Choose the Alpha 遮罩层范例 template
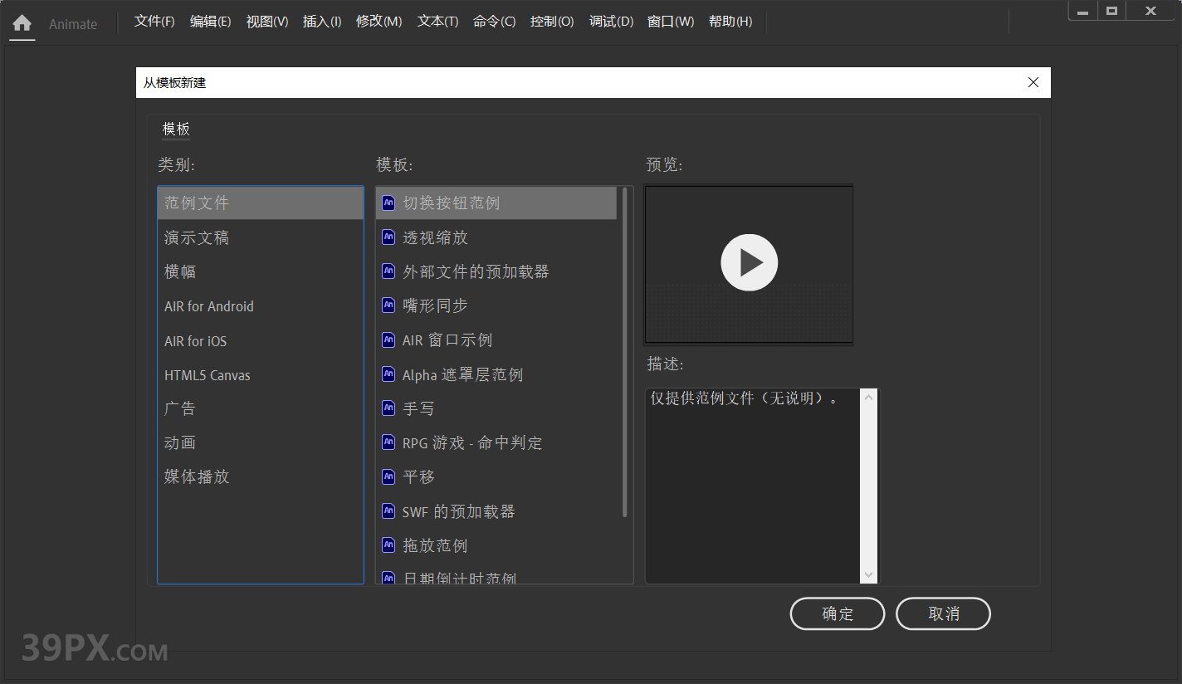 point(496,374)
